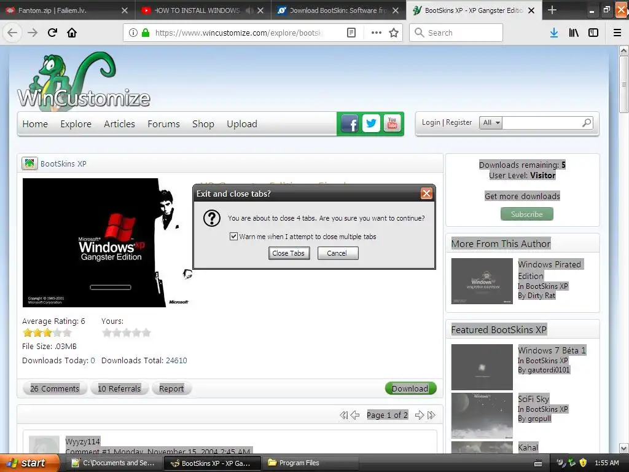
Task: Click Get more downloads link
Action: (x=522, y=196)
